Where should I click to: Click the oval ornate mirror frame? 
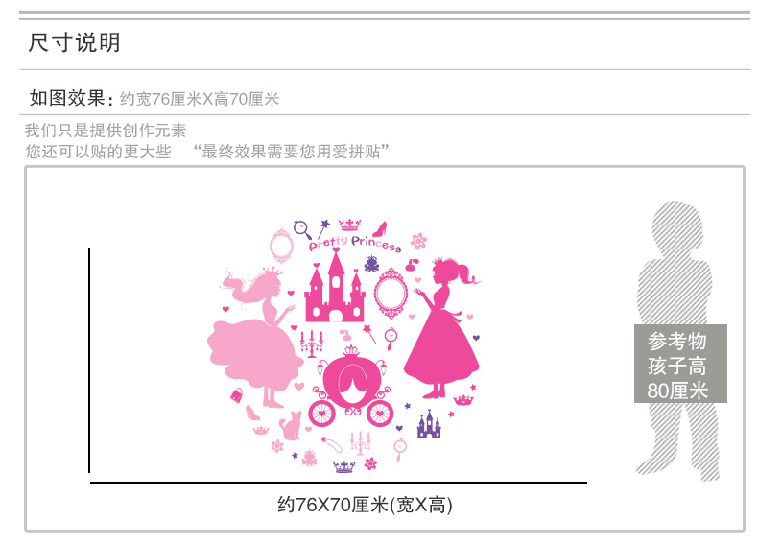point(391,294)
